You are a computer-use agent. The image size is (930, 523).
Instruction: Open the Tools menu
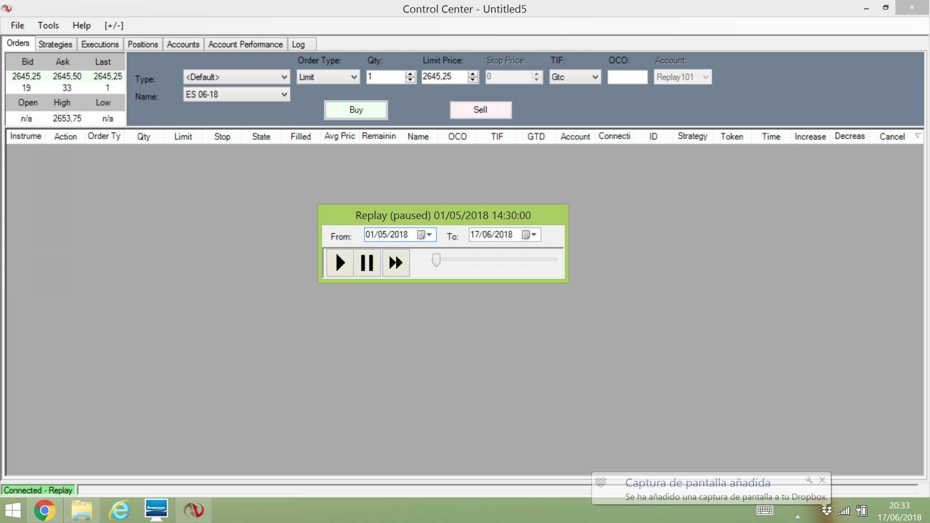(x=48, y=26)
